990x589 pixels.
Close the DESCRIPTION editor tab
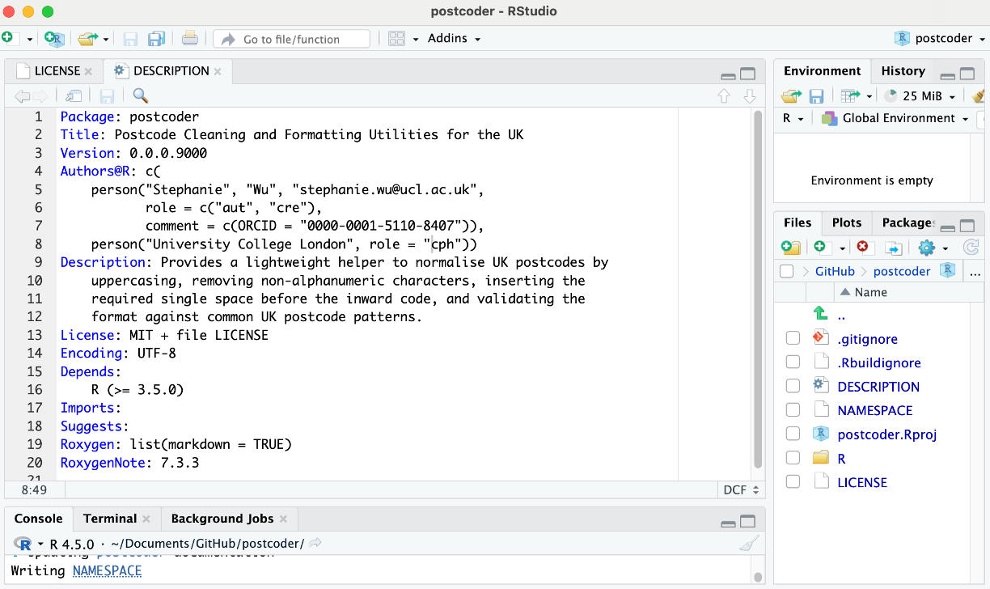(218, 71)
